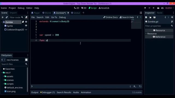Open the Scene menu
175x98 pixels.
pyautogui.click(x=4, y=8)
